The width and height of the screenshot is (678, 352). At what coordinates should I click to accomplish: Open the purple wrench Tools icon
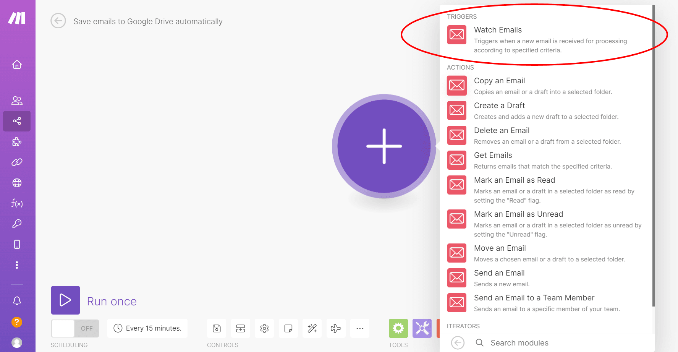tap(422, 328)
